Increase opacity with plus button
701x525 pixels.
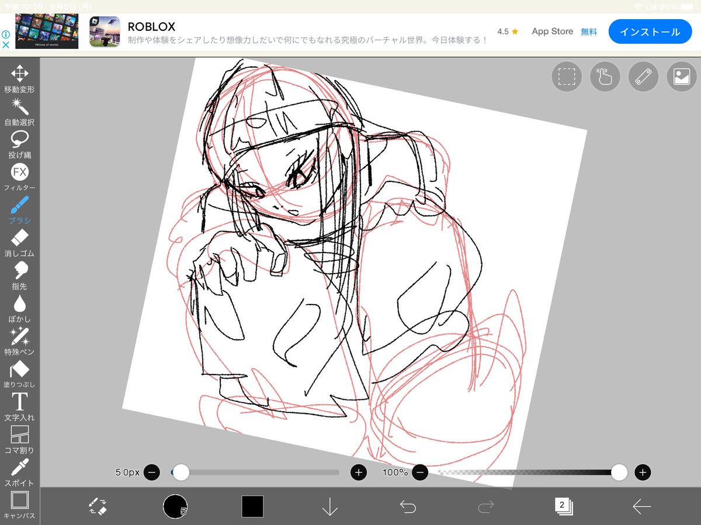pyautogui.click(x=643, y=473)
